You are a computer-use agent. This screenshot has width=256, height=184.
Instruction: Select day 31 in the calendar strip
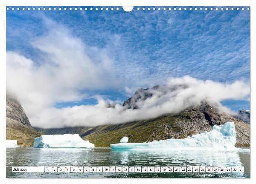[241, 170]
